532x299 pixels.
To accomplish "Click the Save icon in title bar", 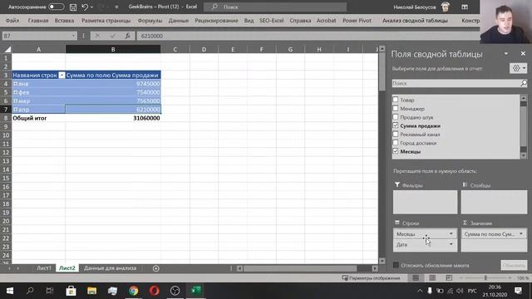I will 73,7.
